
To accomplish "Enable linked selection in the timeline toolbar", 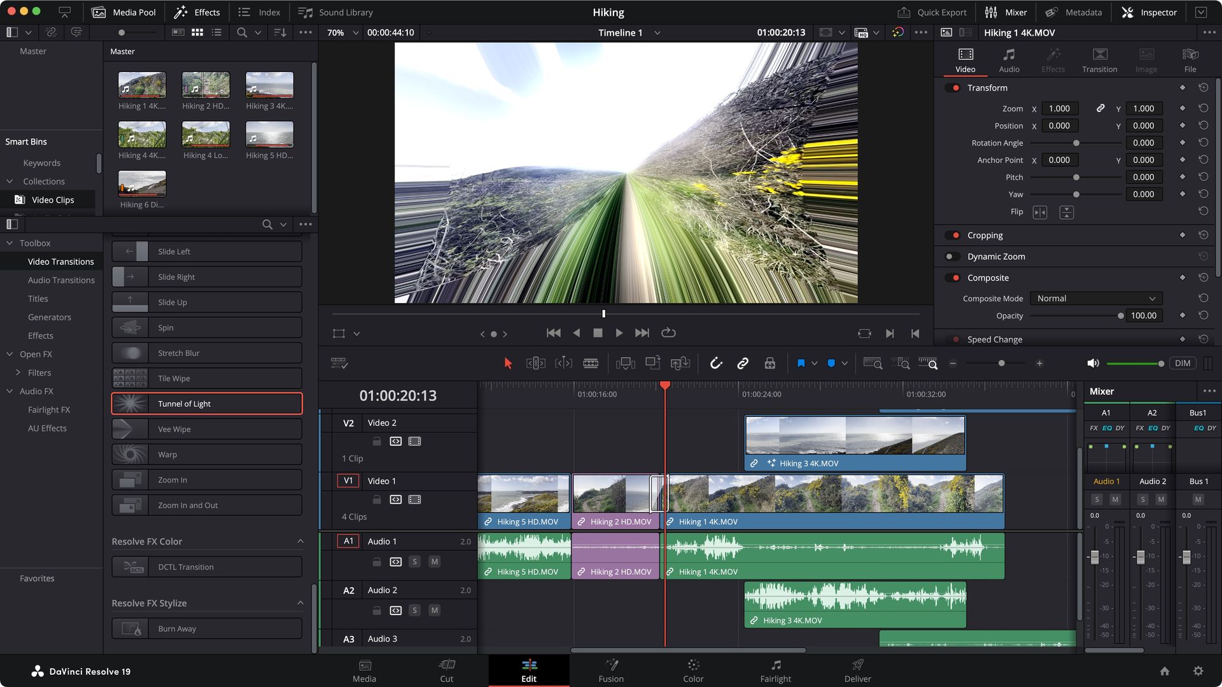I will [x=743, y=363].
